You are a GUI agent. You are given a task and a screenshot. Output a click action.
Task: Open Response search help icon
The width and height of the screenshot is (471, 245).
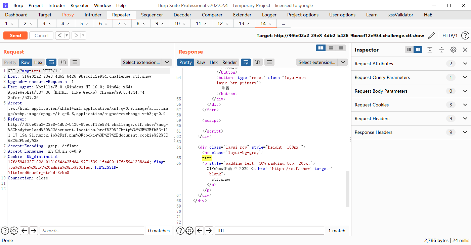pos(180,231)
